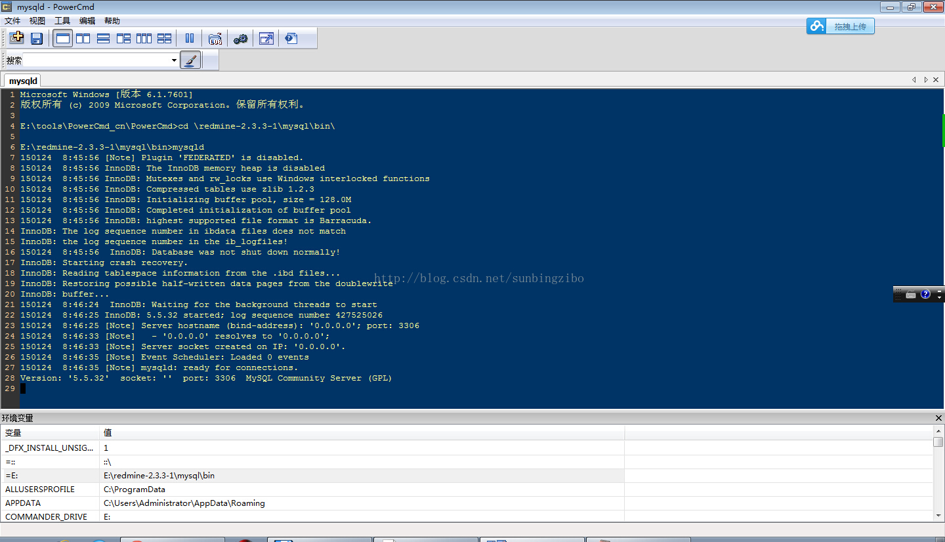This screenshot has width=945, height=542.
Task: Select the four windows grid layout
Action: (x=164, y=39)
